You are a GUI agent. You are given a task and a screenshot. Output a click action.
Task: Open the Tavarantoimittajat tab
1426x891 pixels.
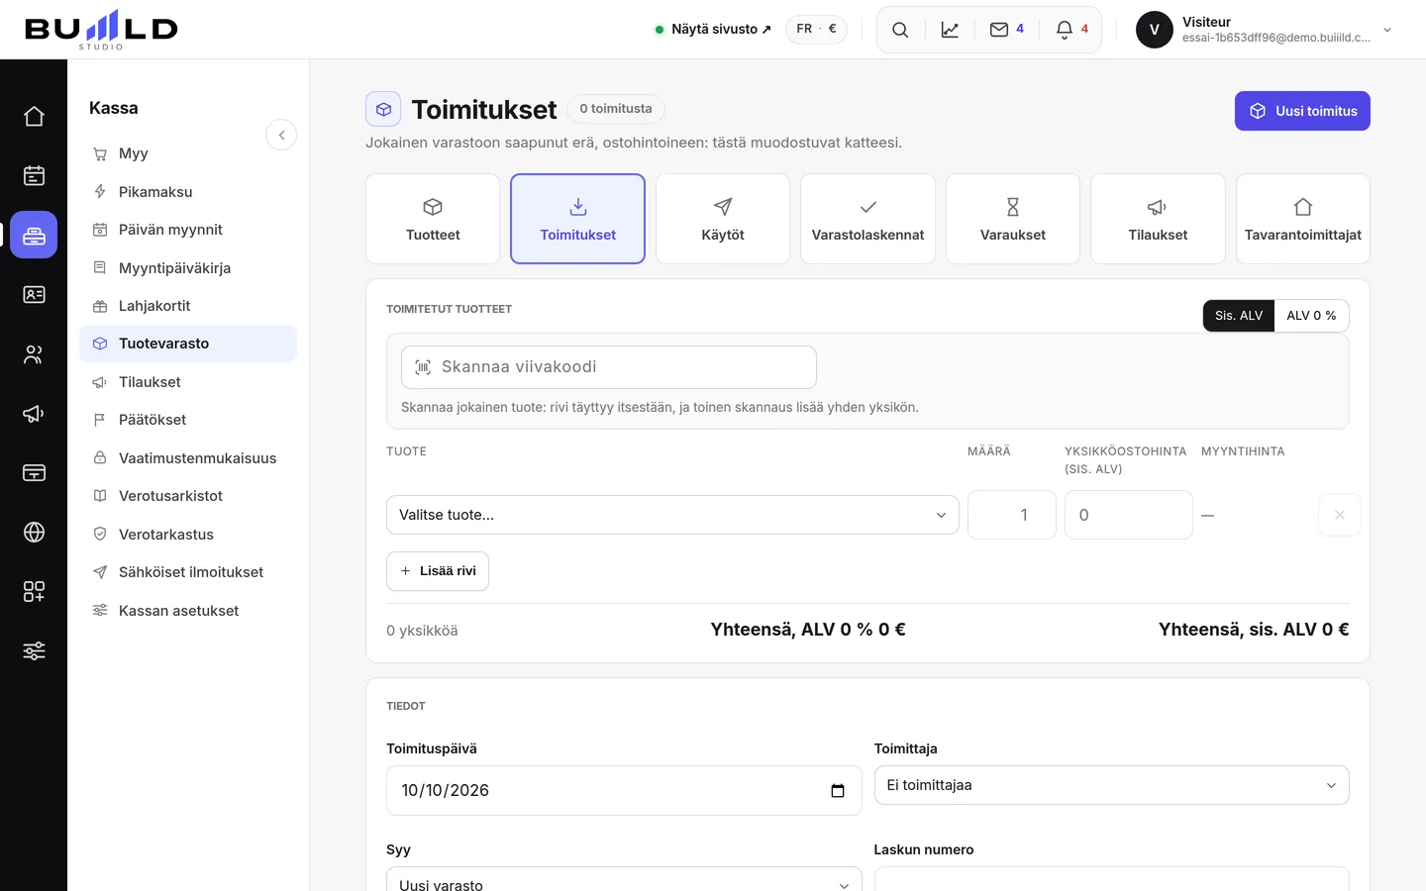point(1303,219)
